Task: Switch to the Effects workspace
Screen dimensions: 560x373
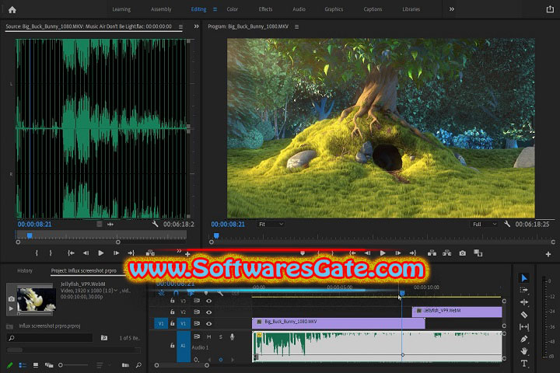Action: (265, 9)
